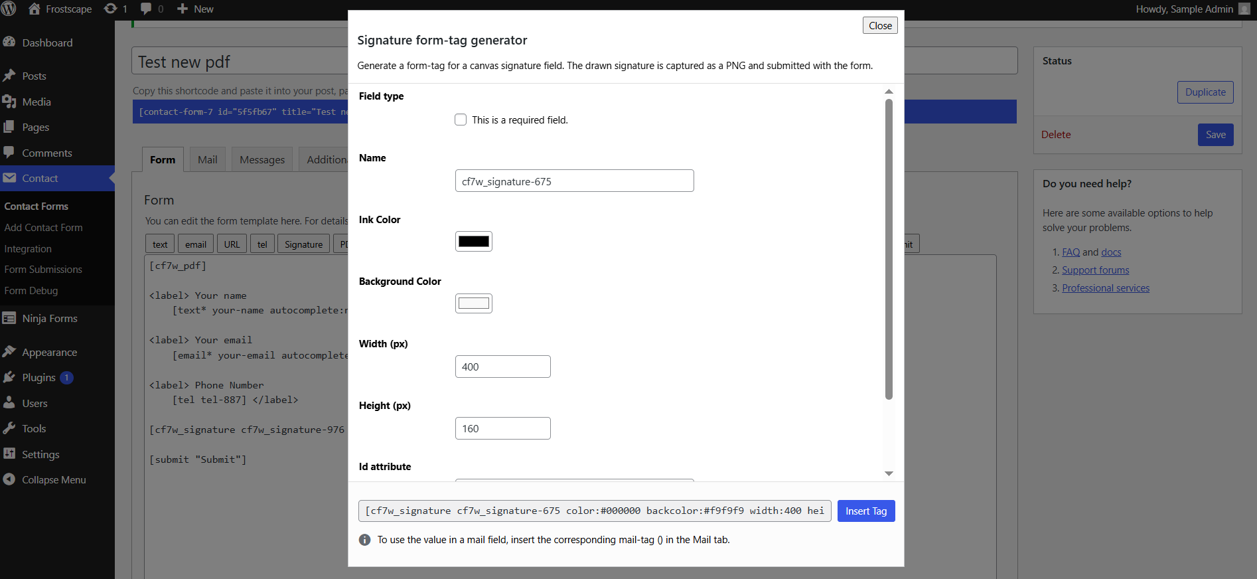This screenshot has width=1257, height=579.
Task: Open the FAQ link
Action: coord(1071,252)
